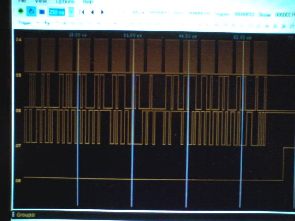Screen dimensions: 295x221
Task: Select the 62.00 us time cursor
Action: pyautogui.click(x=240, y=36)
